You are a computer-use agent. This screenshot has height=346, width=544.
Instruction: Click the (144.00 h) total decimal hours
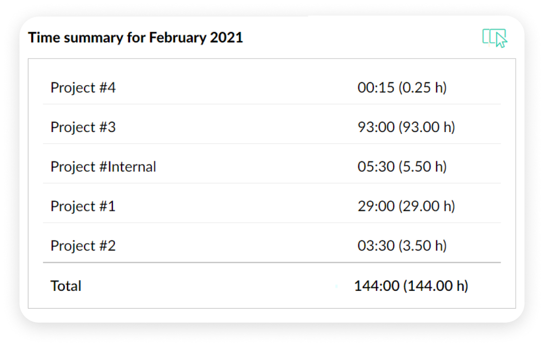(435, 286)
